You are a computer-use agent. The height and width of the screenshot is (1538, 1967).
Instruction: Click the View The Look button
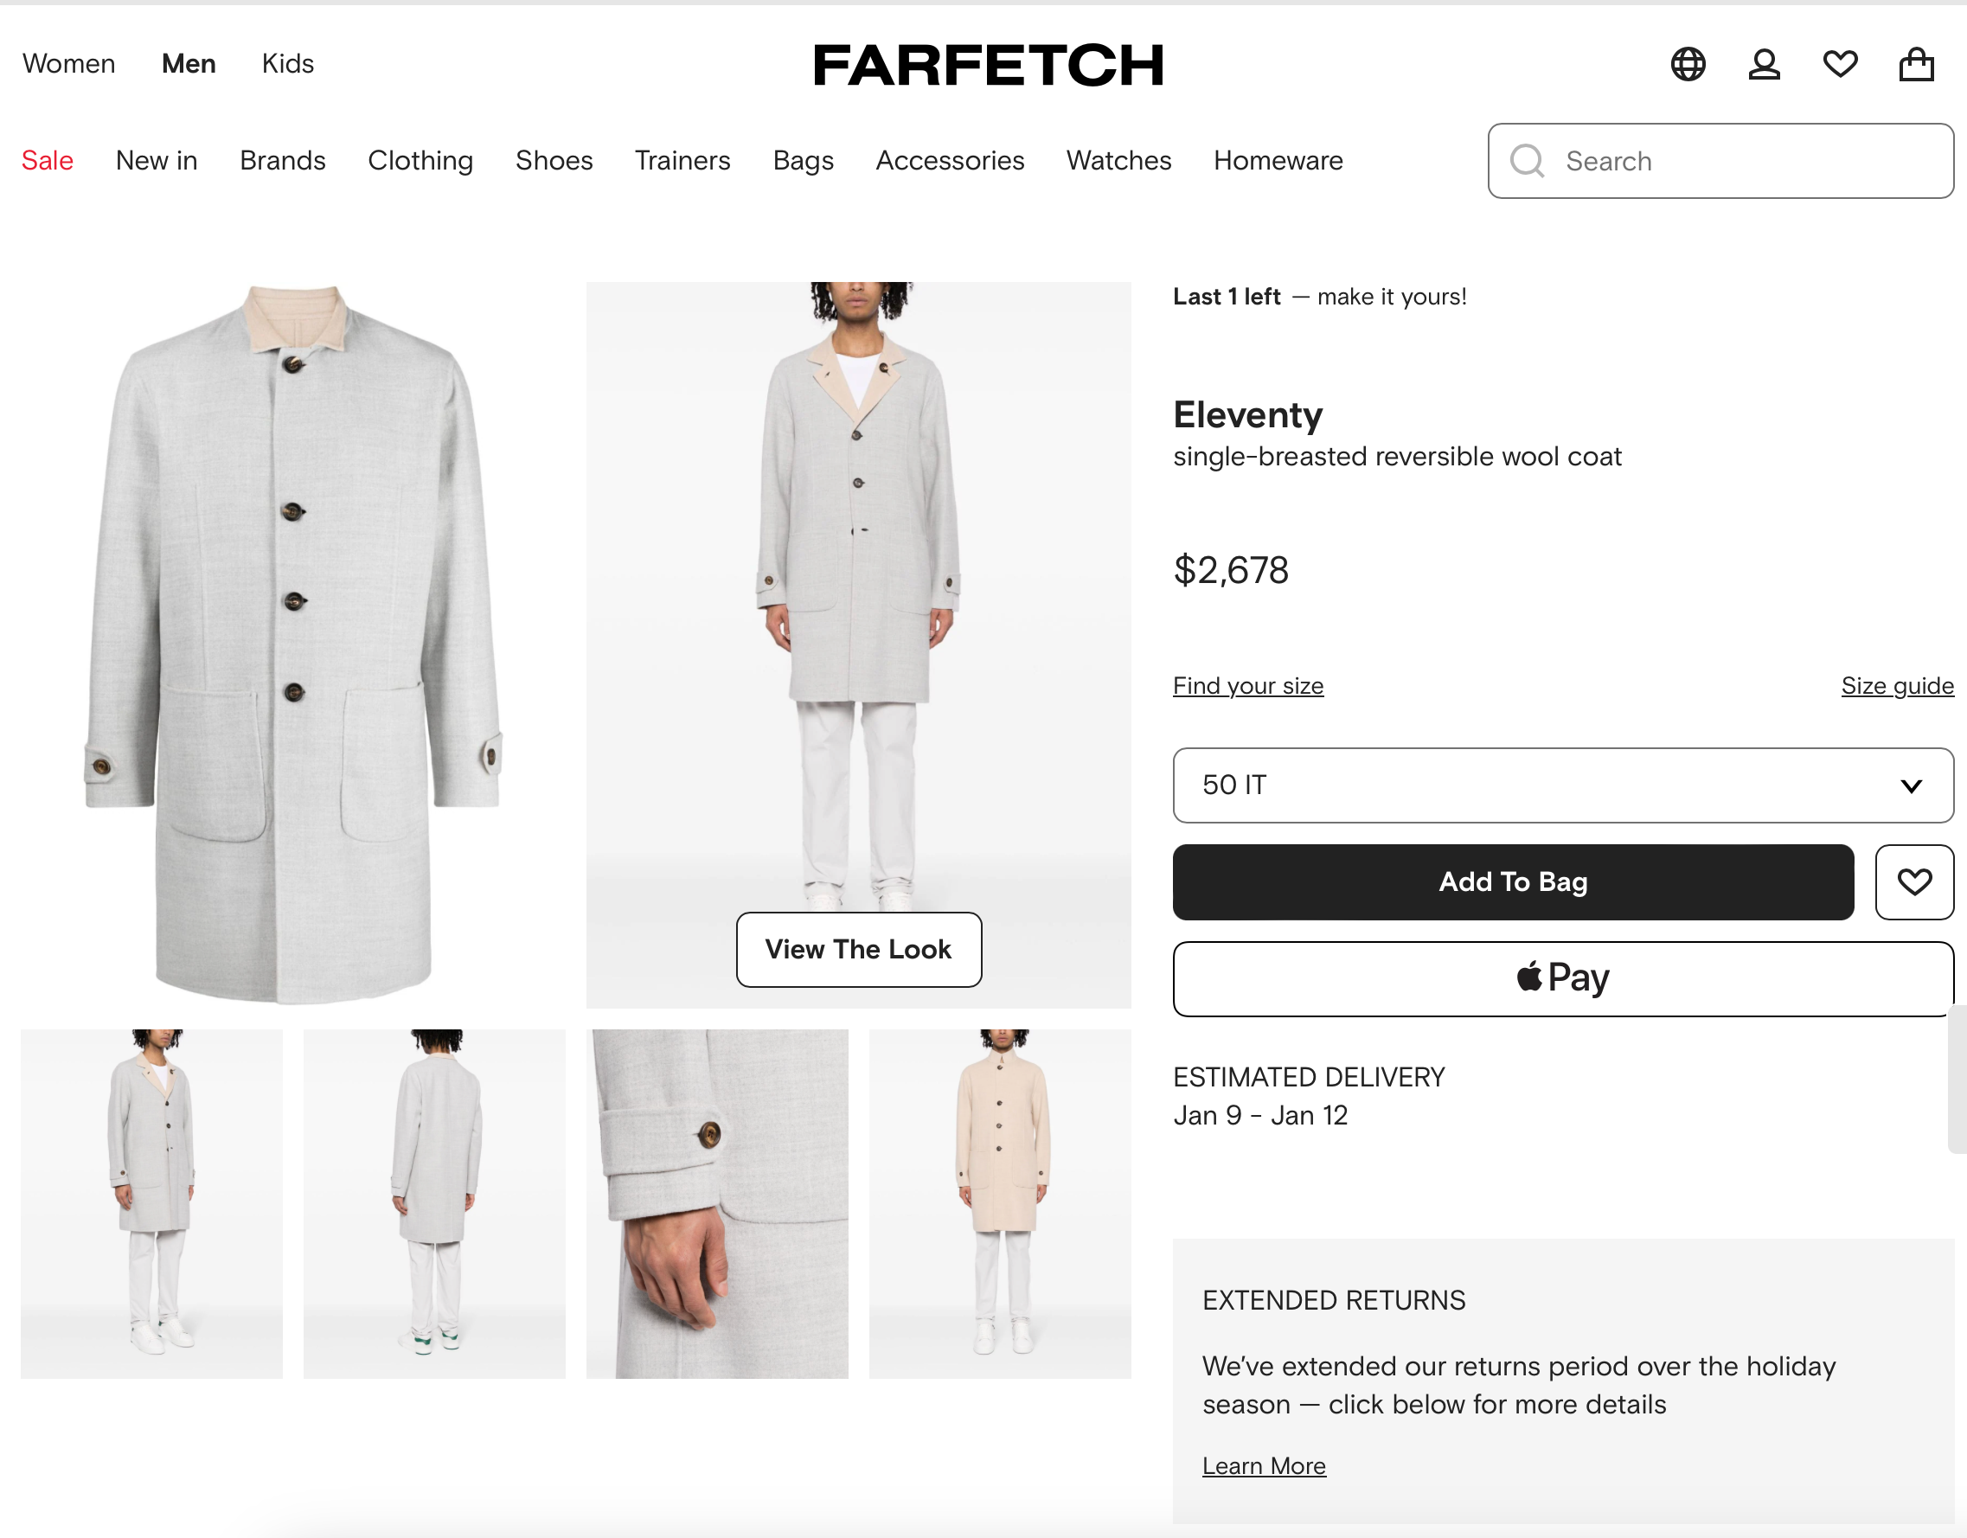858,950
